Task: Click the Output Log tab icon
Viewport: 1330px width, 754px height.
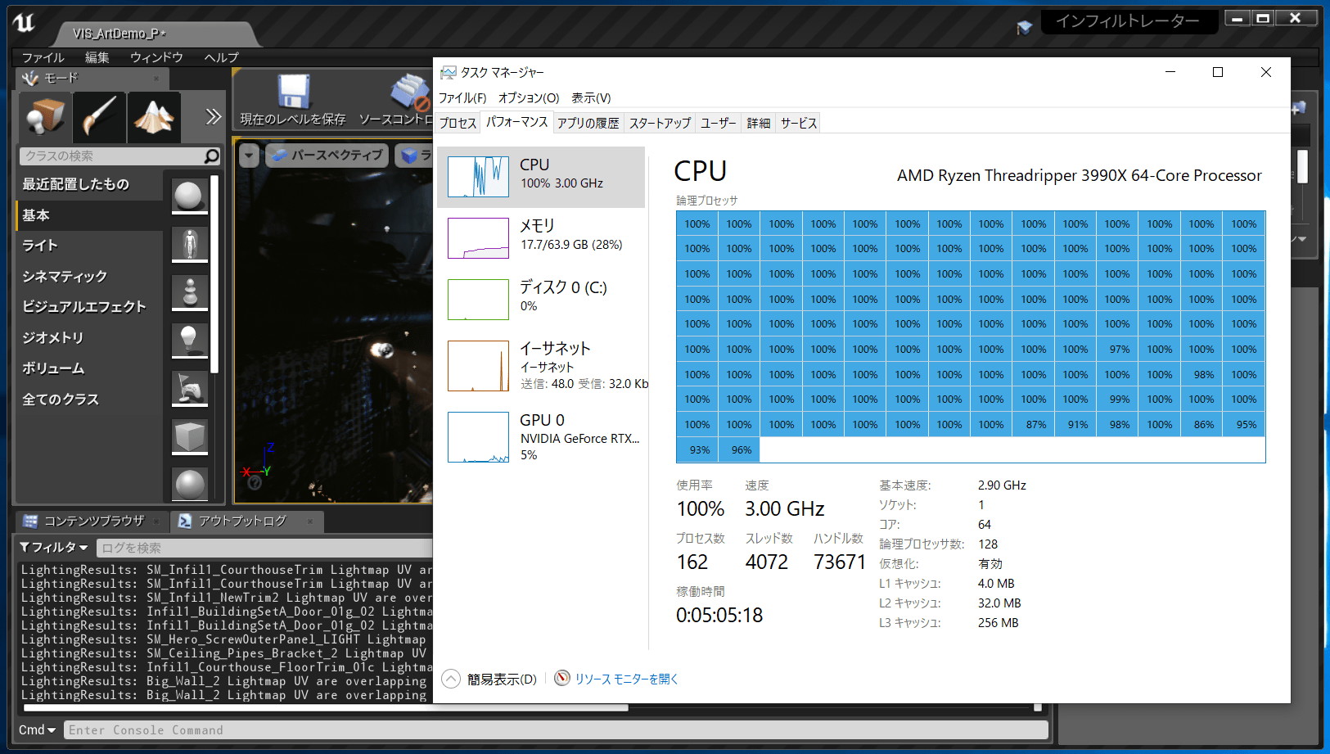Action: coord(185,521)
